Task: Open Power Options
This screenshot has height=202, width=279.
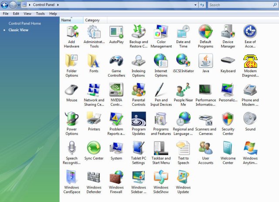Action: tap(71, 124)
